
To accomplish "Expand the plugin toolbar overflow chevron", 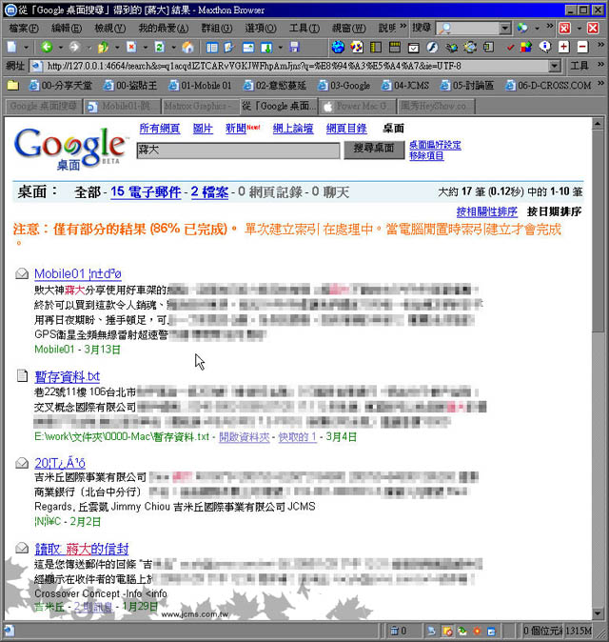I will (600, 44).
